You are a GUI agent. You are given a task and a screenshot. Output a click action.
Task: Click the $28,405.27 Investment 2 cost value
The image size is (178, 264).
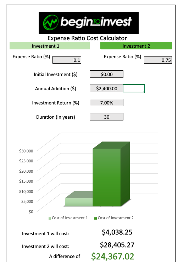(x=117, y=245)
